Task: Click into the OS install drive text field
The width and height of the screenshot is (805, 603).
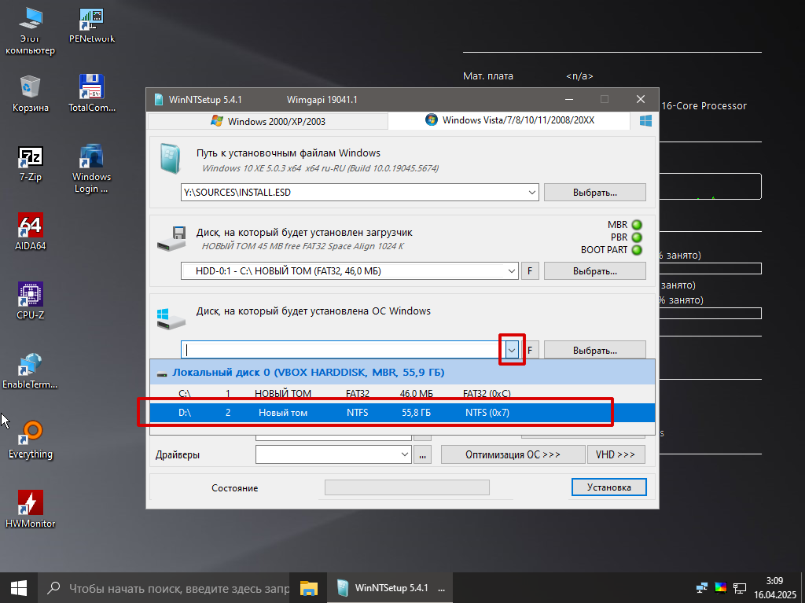Action: point(342,351)
